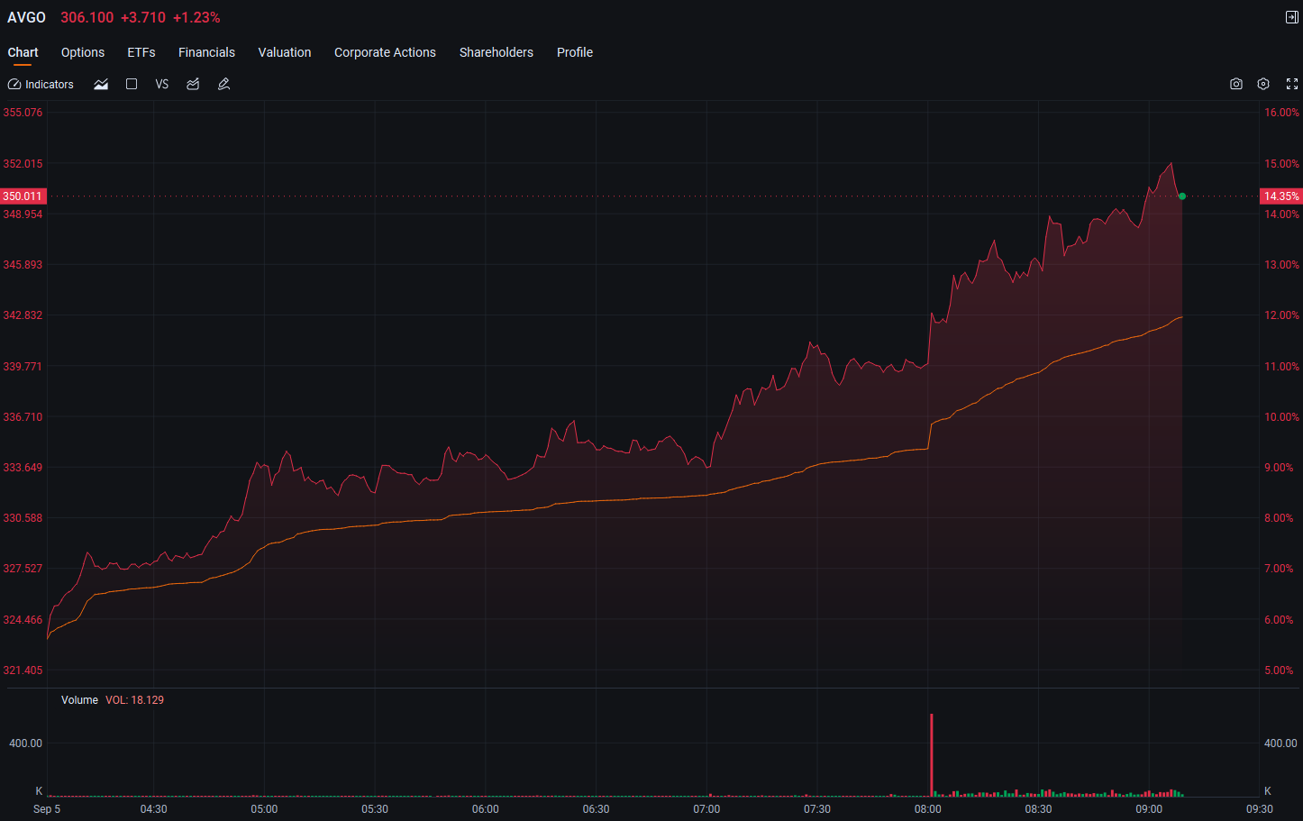
Task: Click the 07:00 time axis label
Action: 706,809
